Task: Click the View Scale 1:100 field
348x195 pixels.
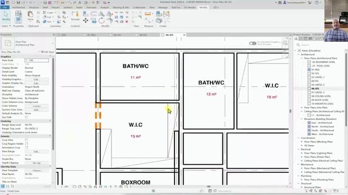Action: (36, 60)
